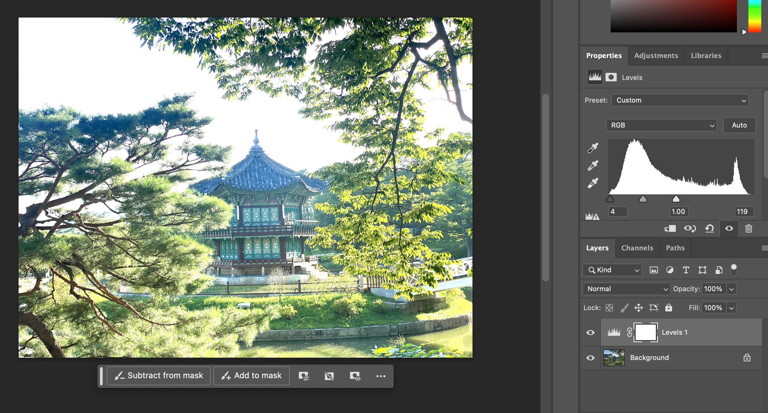Open the Normal blend mode dropdown

(626, 289)
